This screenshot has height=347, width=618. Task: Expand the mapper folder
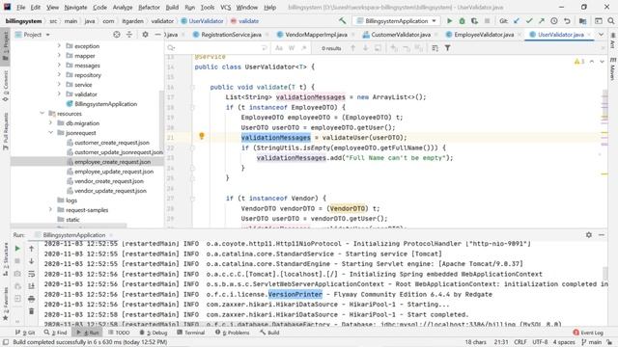pos(59,56)
